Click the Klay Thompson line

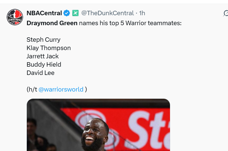[49, 48]
